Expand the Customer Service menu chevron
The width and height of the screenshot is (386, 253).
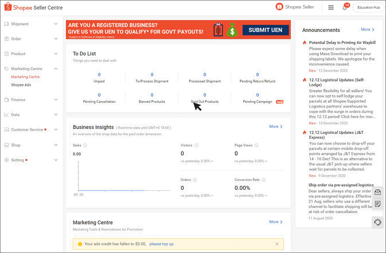coord(56,129)
